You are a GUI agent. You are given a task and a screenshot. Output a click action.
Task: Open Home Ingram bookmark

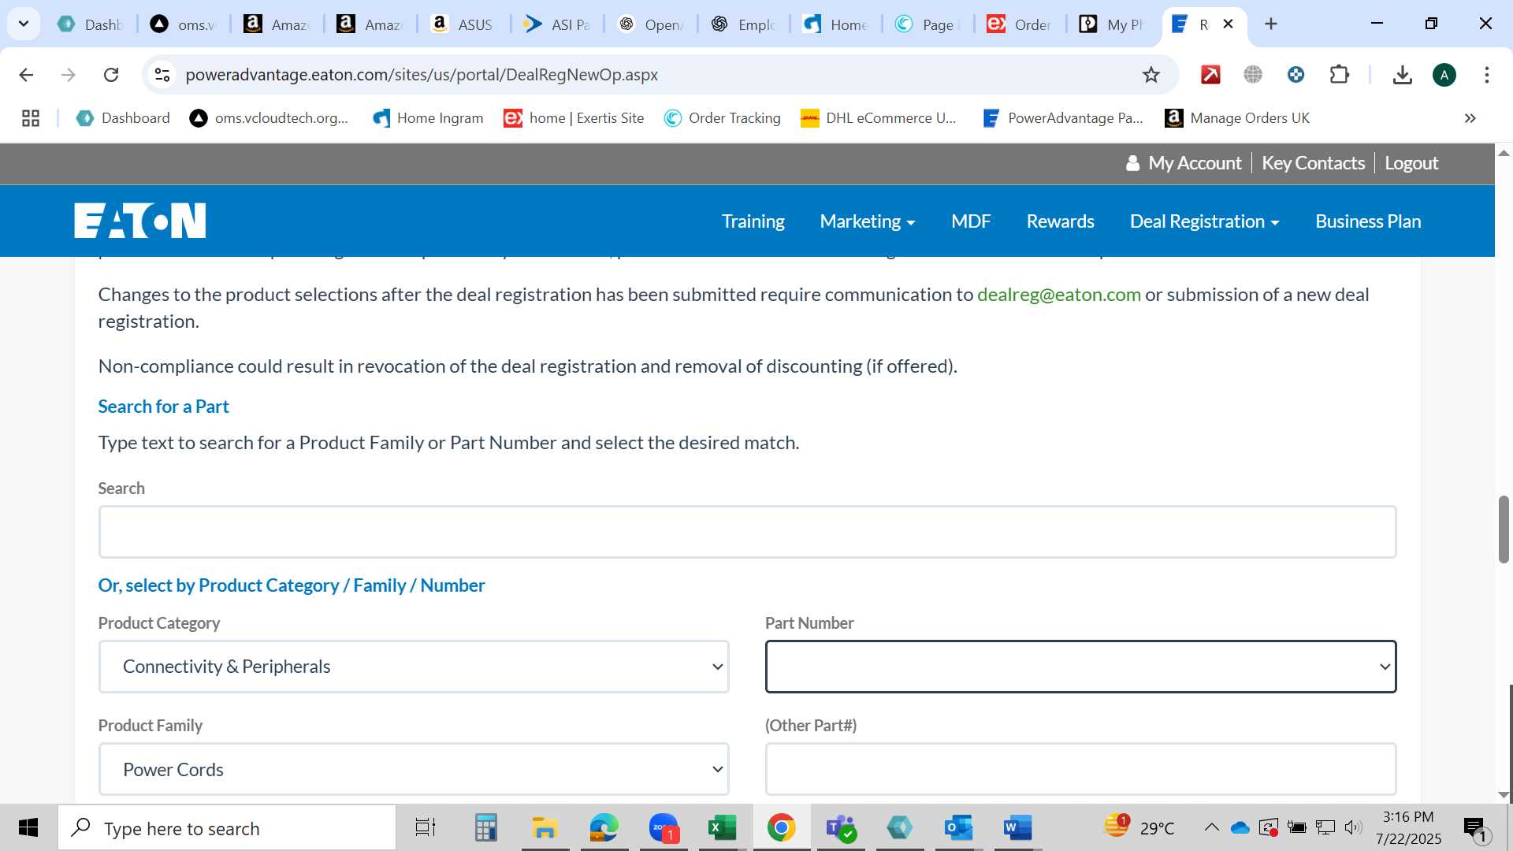428,118
